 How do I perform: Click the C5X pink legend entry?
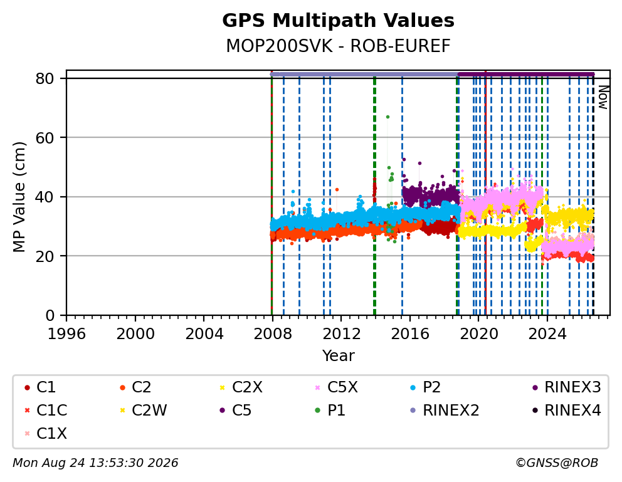337,387
